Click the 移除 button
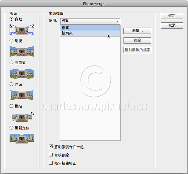This screenshot has width=188, height=174. pos(137,40)
